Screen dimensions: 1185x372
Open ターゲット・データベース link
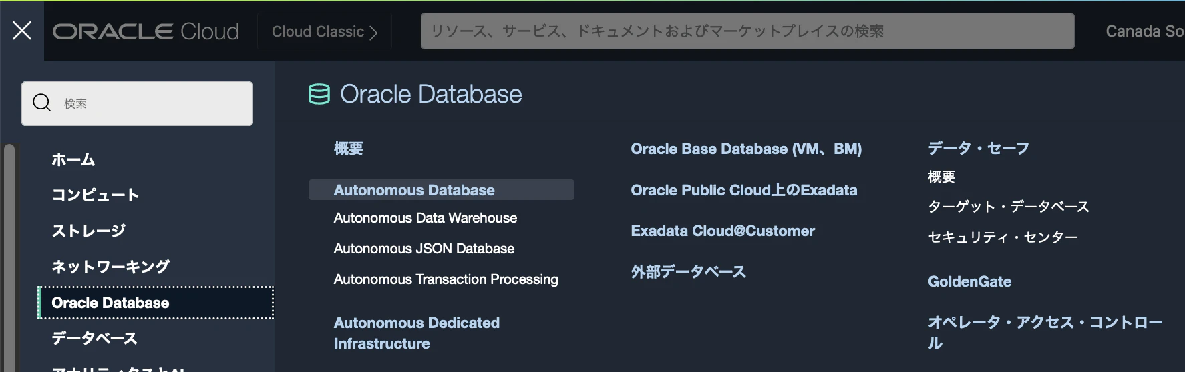click(1009, 207)
